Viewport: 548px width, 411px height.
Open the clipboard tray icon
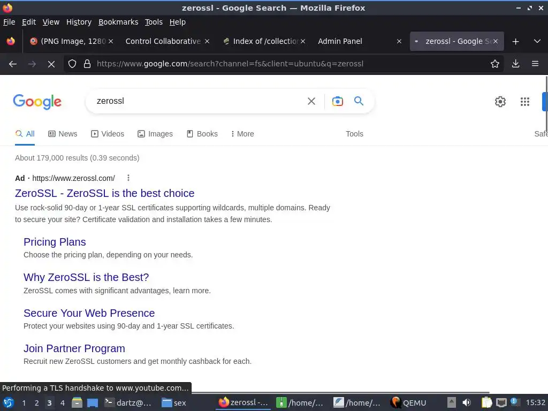[486, 403]
